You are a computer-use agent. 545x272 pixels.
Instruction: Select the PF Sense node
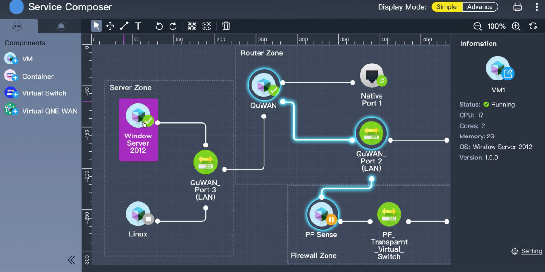[x=322, y=215]
